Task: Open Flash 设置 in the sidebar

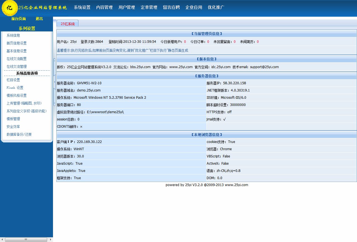Action: coord(15,88)
